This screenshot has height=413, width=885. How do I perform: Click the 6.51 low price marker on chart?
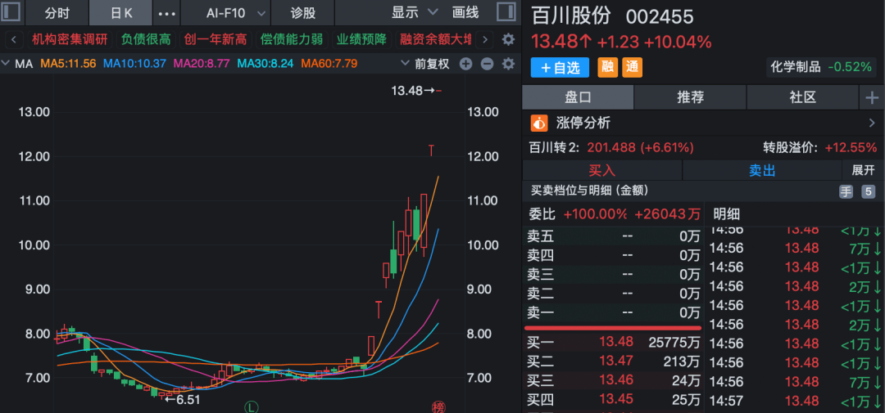click(182, 399)
